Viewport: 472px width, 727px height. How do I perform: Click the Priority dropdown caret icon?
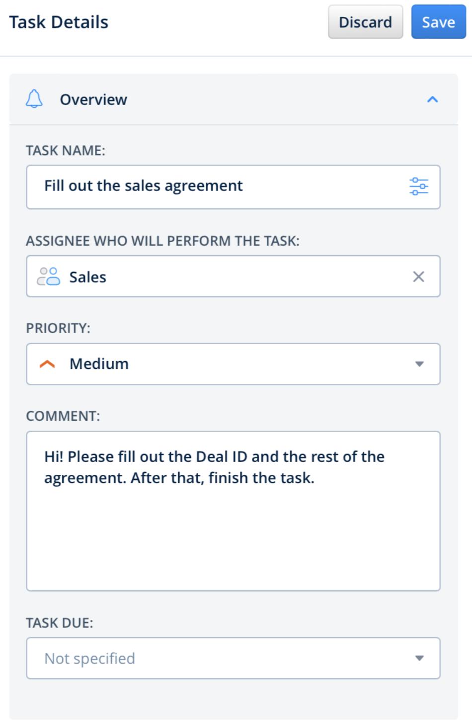(420, 364)
